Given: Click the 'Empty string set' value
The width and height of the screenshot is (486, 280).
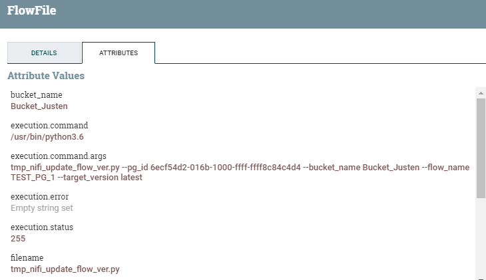Looking at the screenshot, I should (42, 208).
